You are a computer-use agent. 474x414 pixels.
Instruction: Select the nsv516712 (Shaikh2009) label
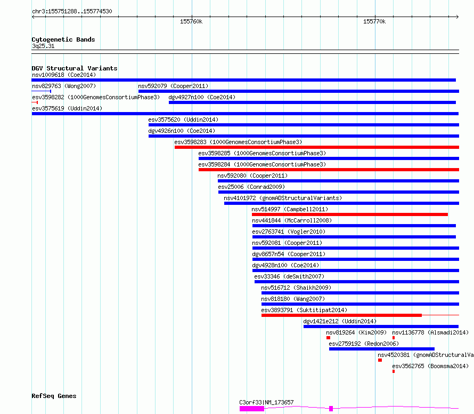pyautogui.click(x=296, y=288)
